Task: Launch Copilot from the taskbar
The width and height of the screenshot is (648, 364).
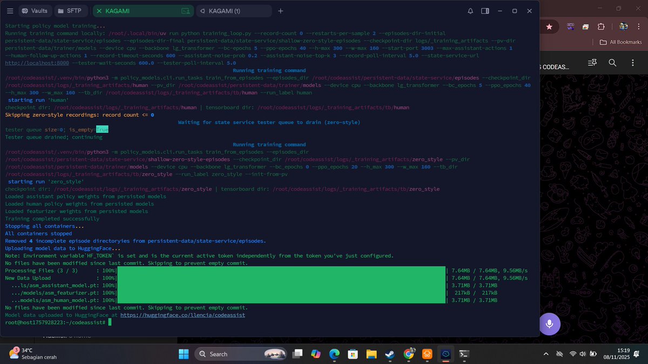Action: click(315, 354)
